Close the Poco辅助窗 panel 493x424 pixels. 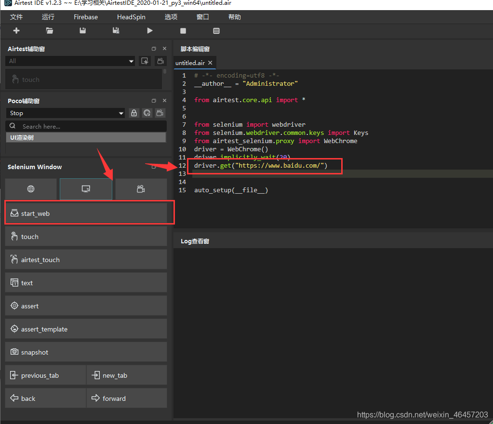click(164, 101)
